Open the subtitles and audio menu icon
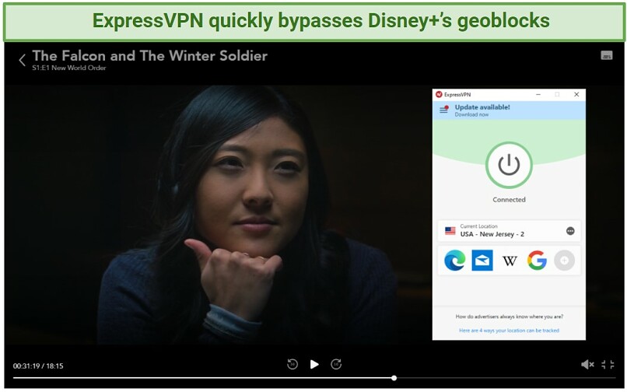 [x=606, y=55]
